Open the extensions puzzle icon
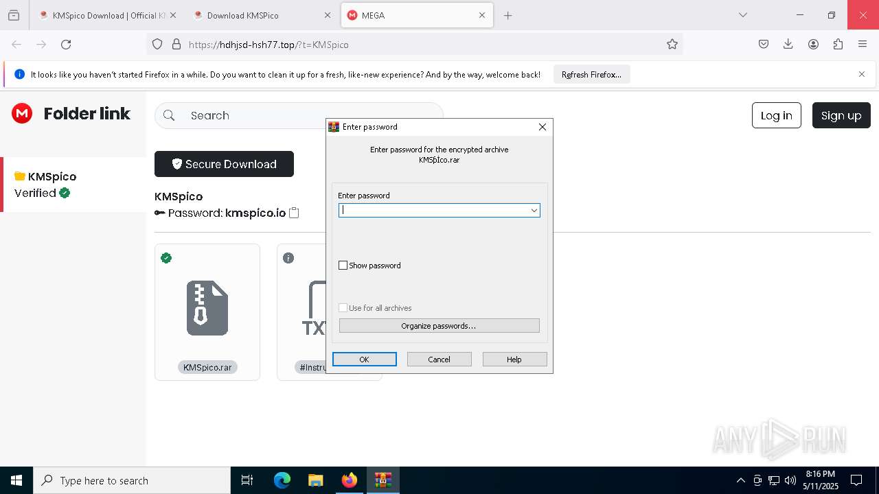Screen dimensions: 879x494 click(838, 45)
